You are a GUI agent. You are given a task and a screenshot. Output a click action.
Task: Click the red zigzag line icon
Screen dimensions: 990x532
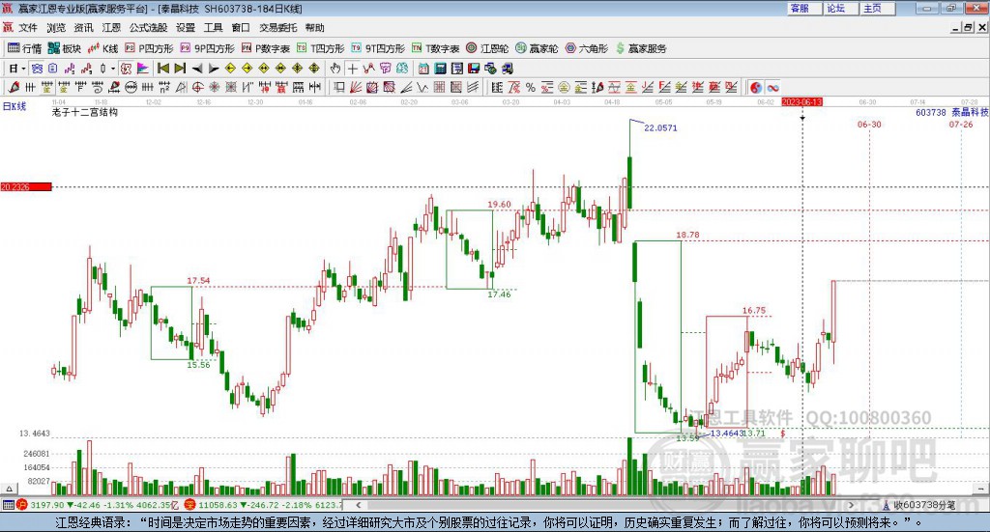point(368,69)
